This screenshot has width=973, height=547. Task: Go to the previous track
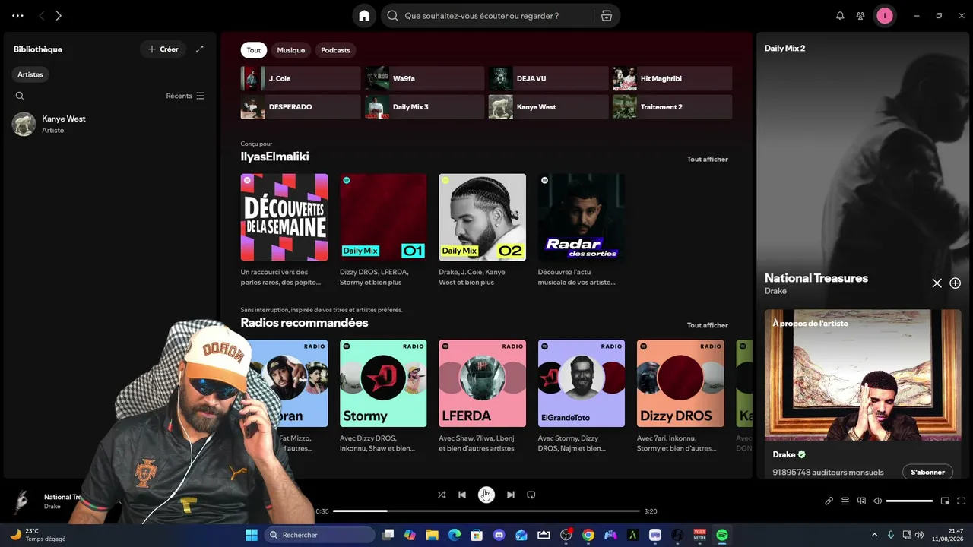pyautogui.click(x=462, y=495)
